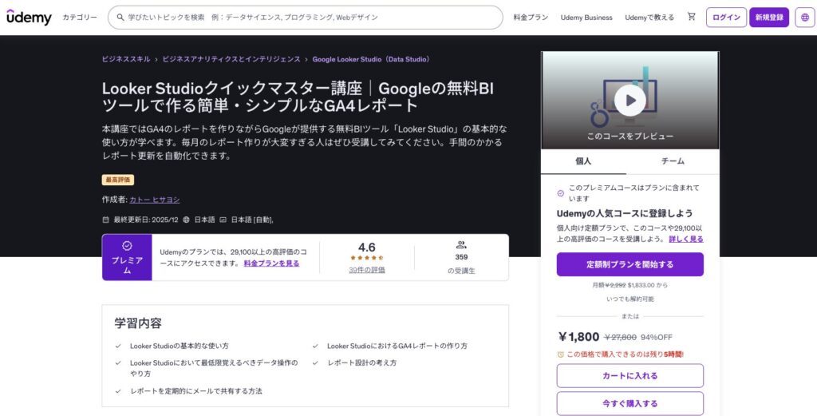Click the ログイン button
The width and height of the screenshot is (817, 416).
(726, 18)
